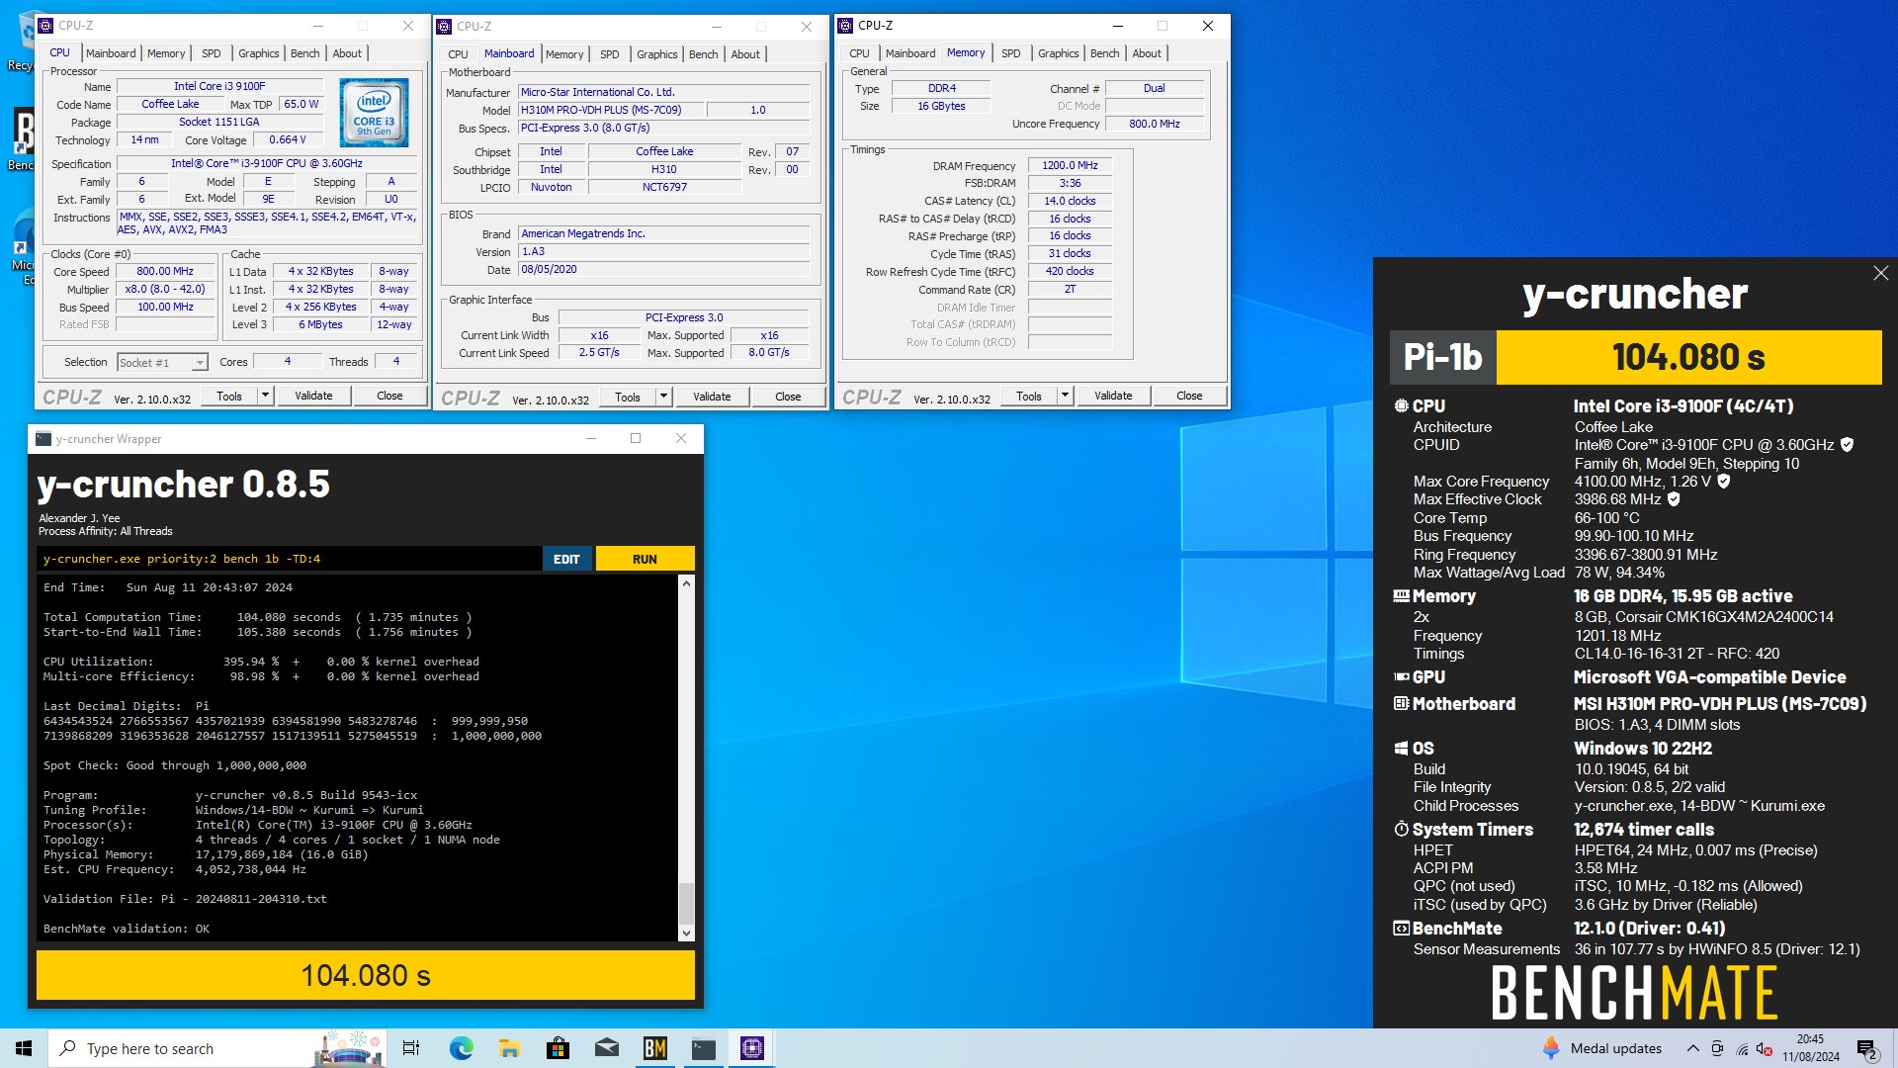Open the Graphics tab in the middle CPU-Z window
The image size is (1898, 1068).
657,54
